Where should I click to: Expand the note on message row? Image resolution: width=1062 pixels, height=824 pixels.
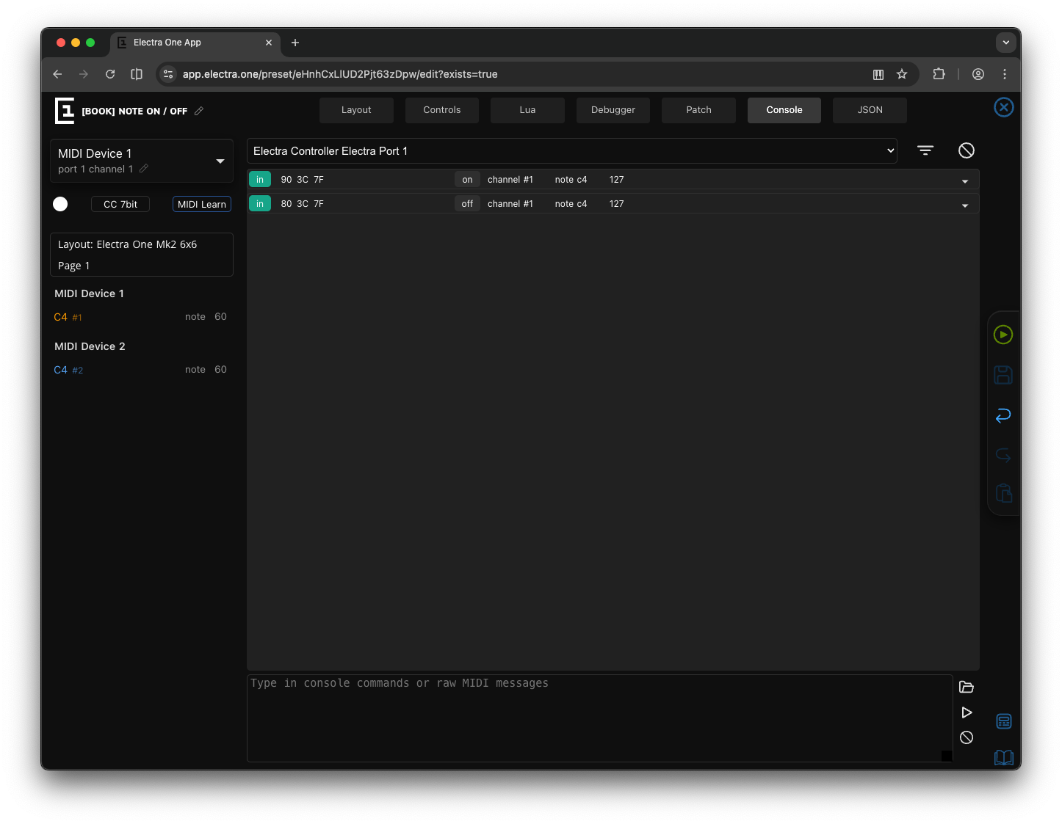(x=965, y=181)
